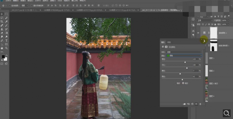This screenshot has width=233, height=119.
Task: Open the Properties tab in floating panel
Action: (x=163, y=42)
